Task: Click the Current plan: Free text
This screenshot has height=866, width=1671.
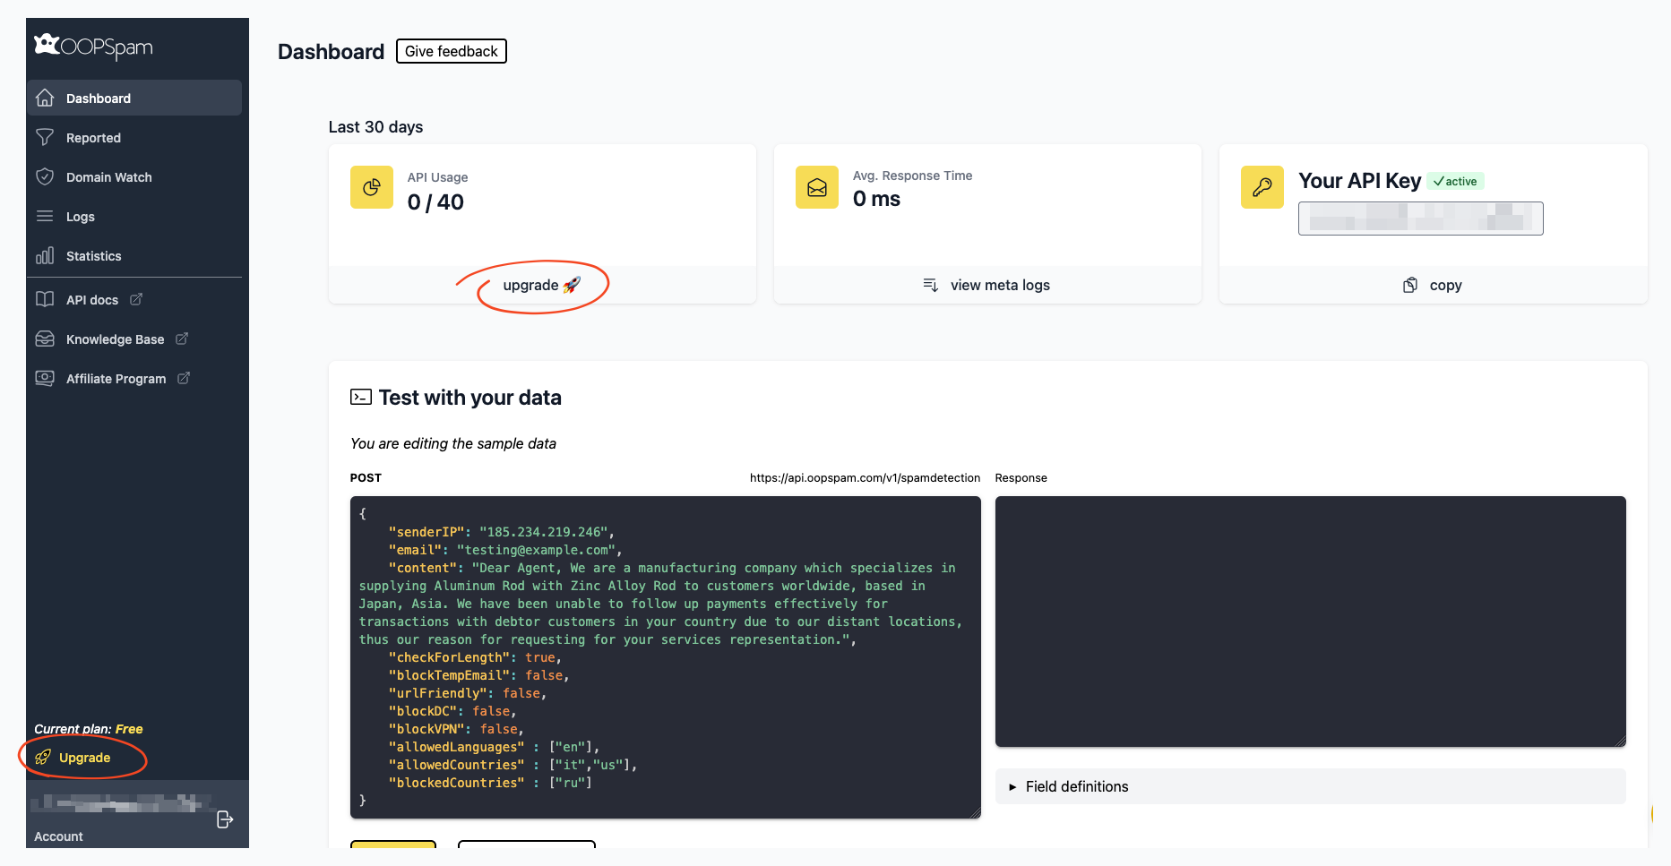Action: click(89, 729)
